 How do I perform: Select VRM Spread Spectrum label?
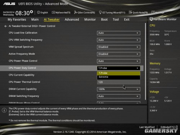[x=21, y=47]
